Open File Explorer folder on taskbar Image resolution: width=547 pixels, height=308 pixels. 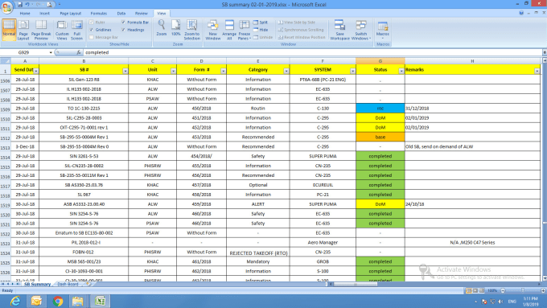(x=78, y=301)
